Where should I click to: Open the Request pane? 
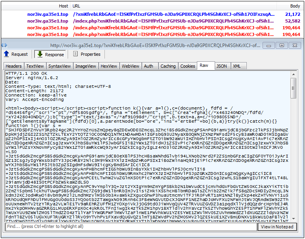point(16,54)
